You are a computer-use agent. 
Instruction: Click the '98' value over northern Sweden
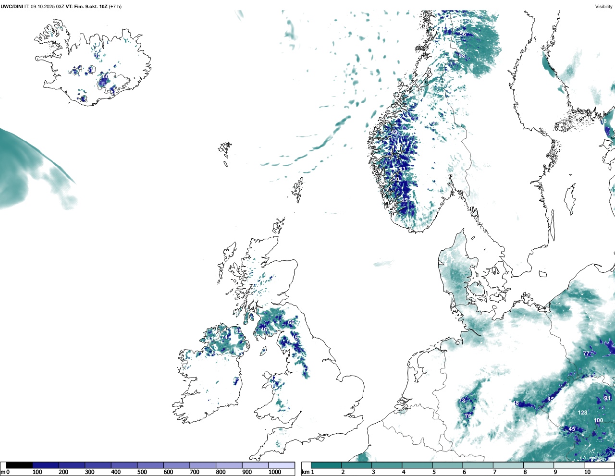(x=462, y=56)
